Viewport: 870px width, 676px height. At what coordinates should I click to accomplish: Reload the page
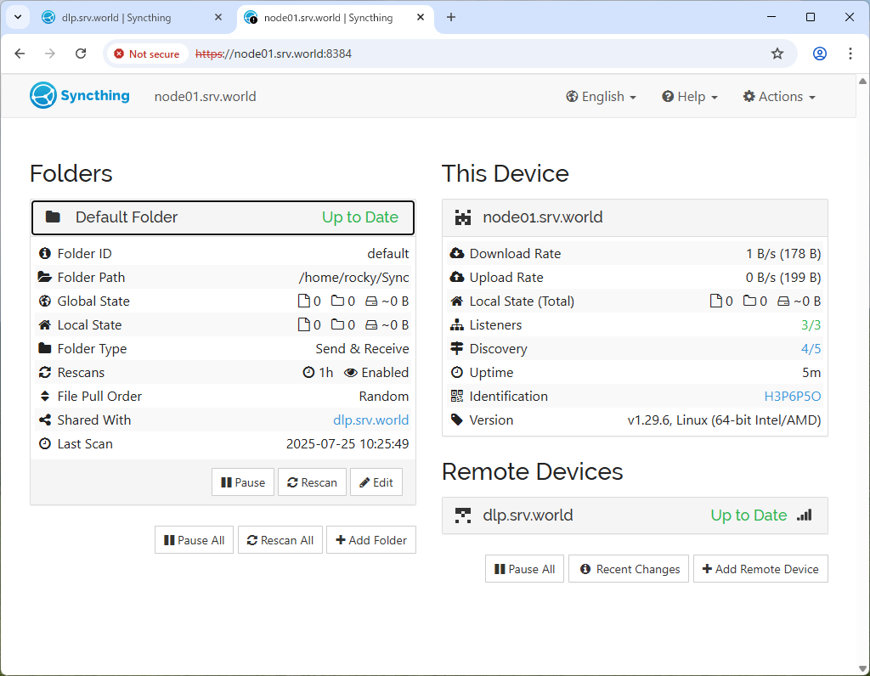[81, 54]
